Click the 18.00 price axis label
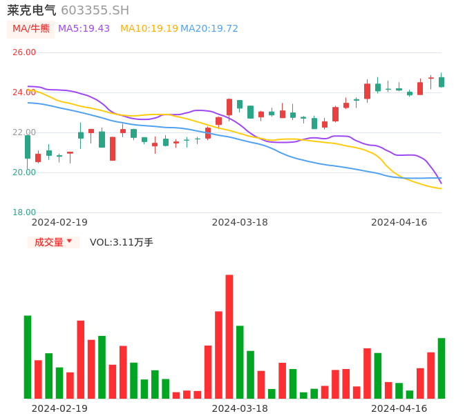The image size is (474, 418). click(x=24, y=212)
